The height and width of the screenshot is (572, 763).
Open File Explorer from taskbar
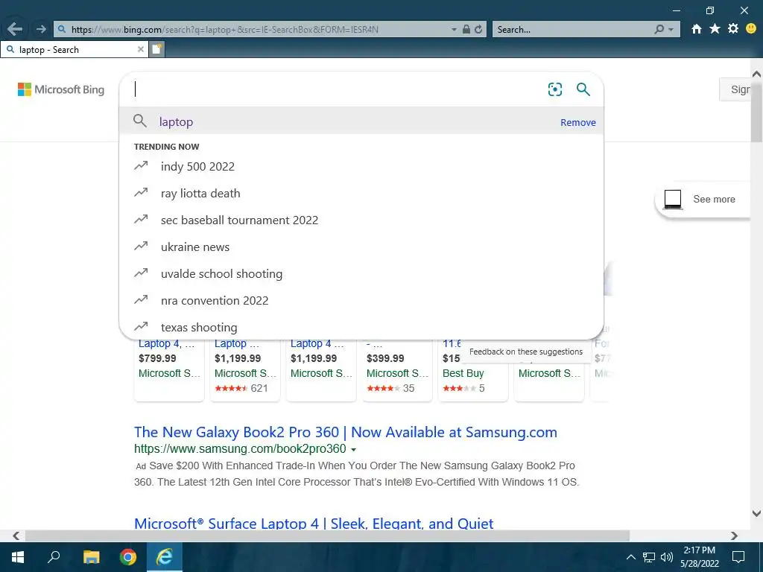pos(91,557)
